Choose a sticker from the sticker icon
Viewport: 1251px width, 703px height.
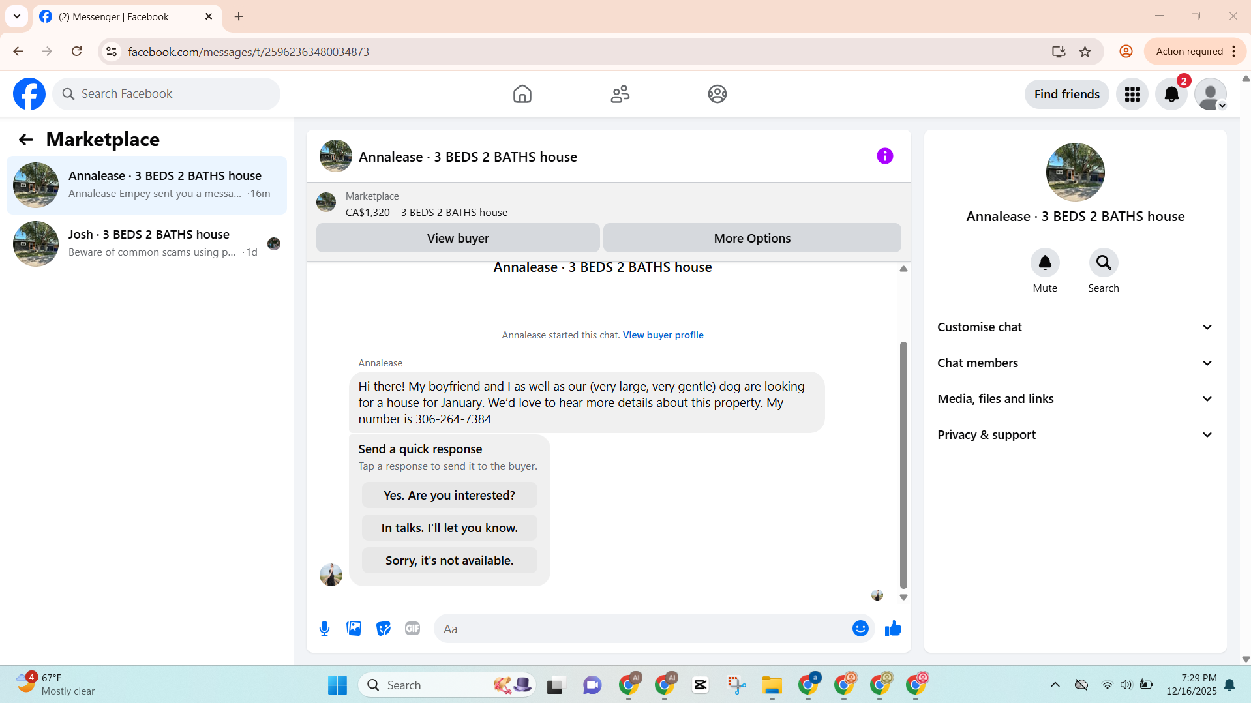click(x=384, y=629)
